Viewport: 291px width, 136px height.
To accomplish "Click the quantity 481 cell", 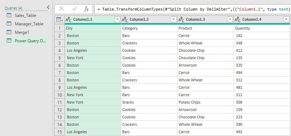I will 262,87.
